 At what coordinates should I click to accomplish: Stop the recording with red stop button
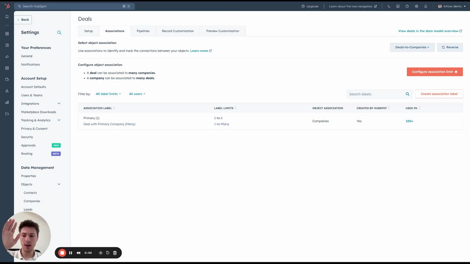pos(62,253)
